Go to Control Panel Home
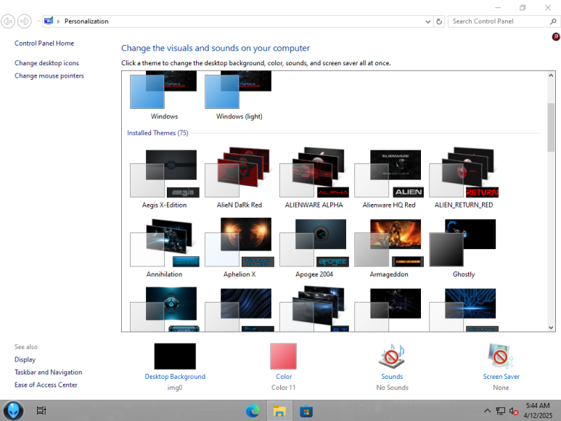This screenshot has width=561, height=421. click(x=44, y=44)
